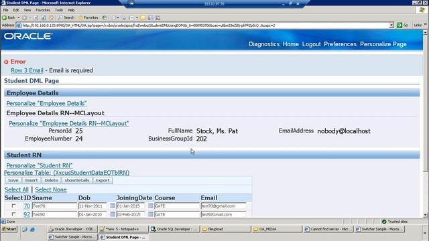Click the page icon in address bar
The height and width of the screenshot is (241, 429).
(x=19, y=25)
